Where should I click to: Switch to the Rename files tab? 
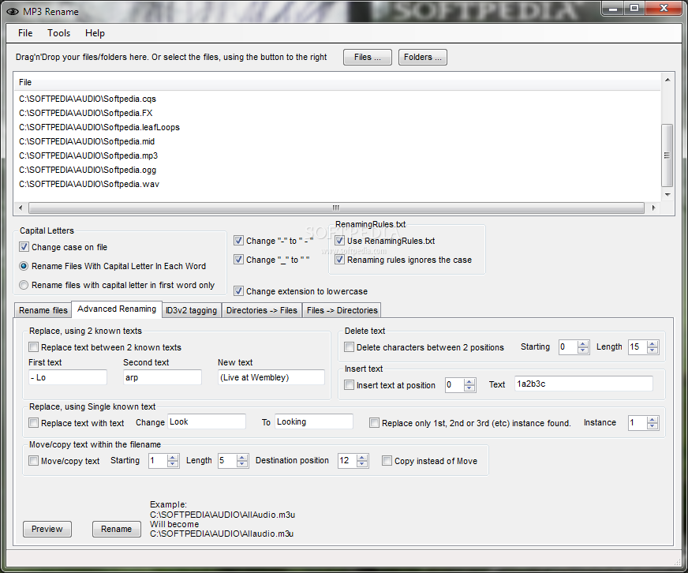tap(43, 310)
